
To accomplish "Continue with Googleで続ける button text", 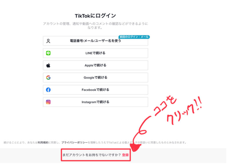I will tap(95, 78).
